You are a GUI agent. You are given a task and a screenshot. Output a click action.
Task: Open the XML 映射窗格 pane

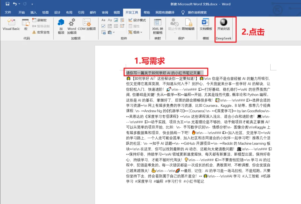coord(157,26)
